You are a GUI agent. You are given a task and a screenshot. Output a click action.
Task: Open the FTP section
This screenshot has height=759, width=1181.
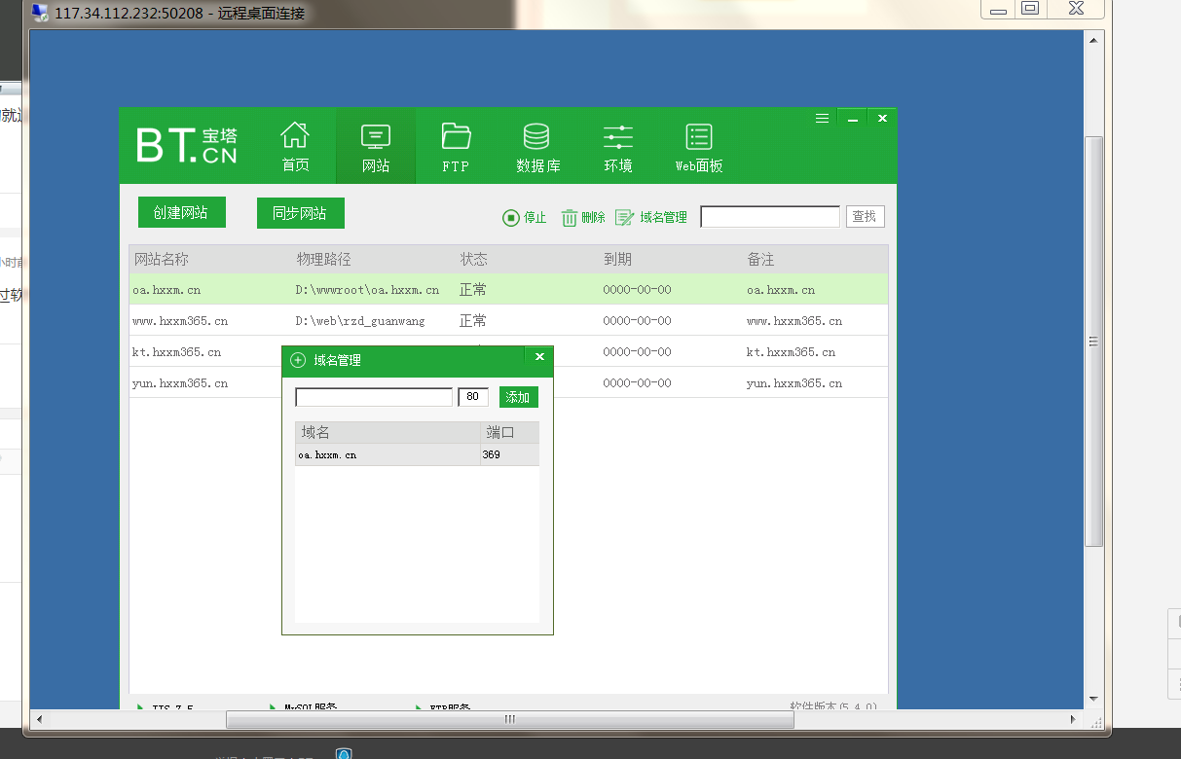456,147
